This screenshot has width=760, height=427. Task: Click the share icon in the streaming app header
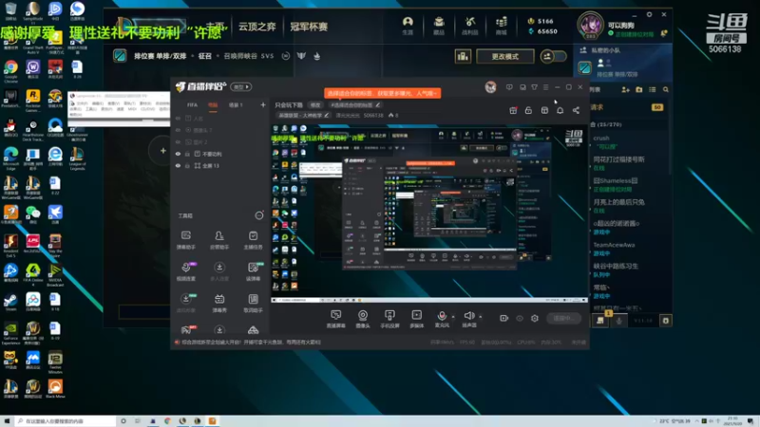coord(576,110)
